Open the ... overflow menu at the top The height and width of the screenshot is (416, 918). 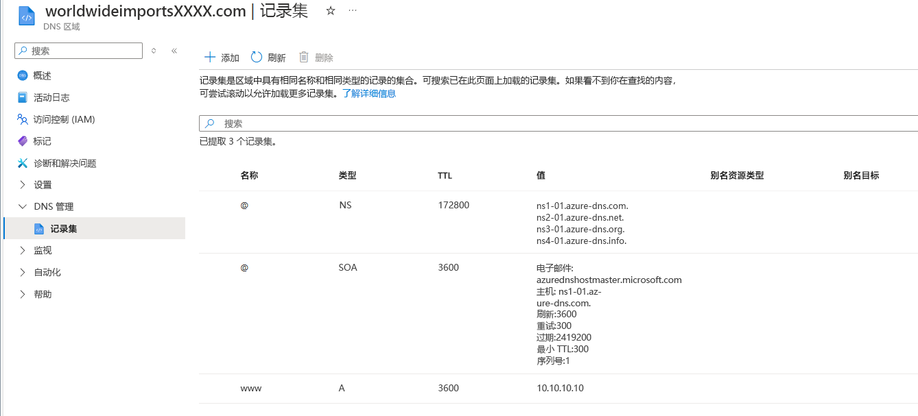(x=353, y=10)
